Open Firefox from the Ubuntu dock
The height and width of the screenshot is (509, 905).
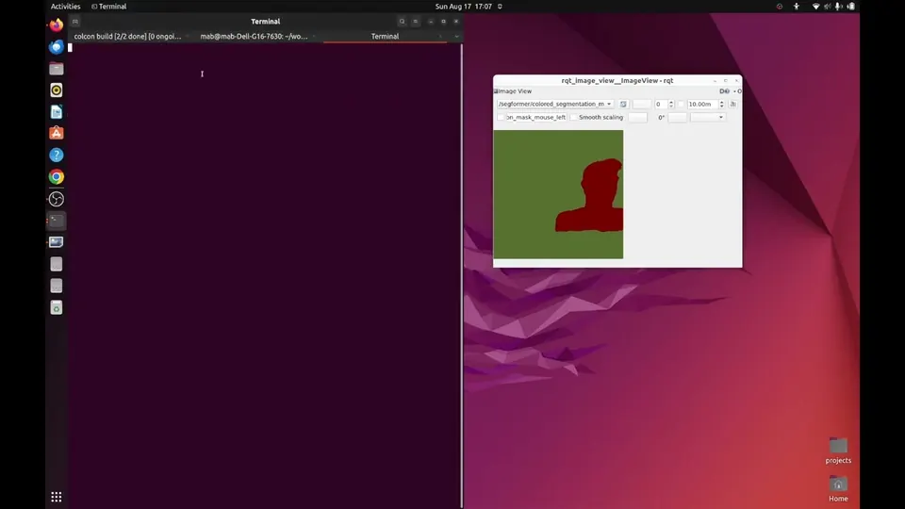(x=56, y=25)
